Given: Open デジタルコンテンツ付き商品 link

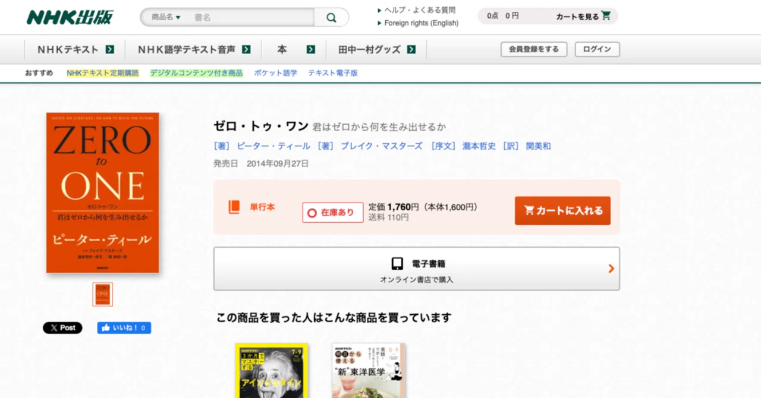Looking at the screenshot, I should click(x=196, y=73).
